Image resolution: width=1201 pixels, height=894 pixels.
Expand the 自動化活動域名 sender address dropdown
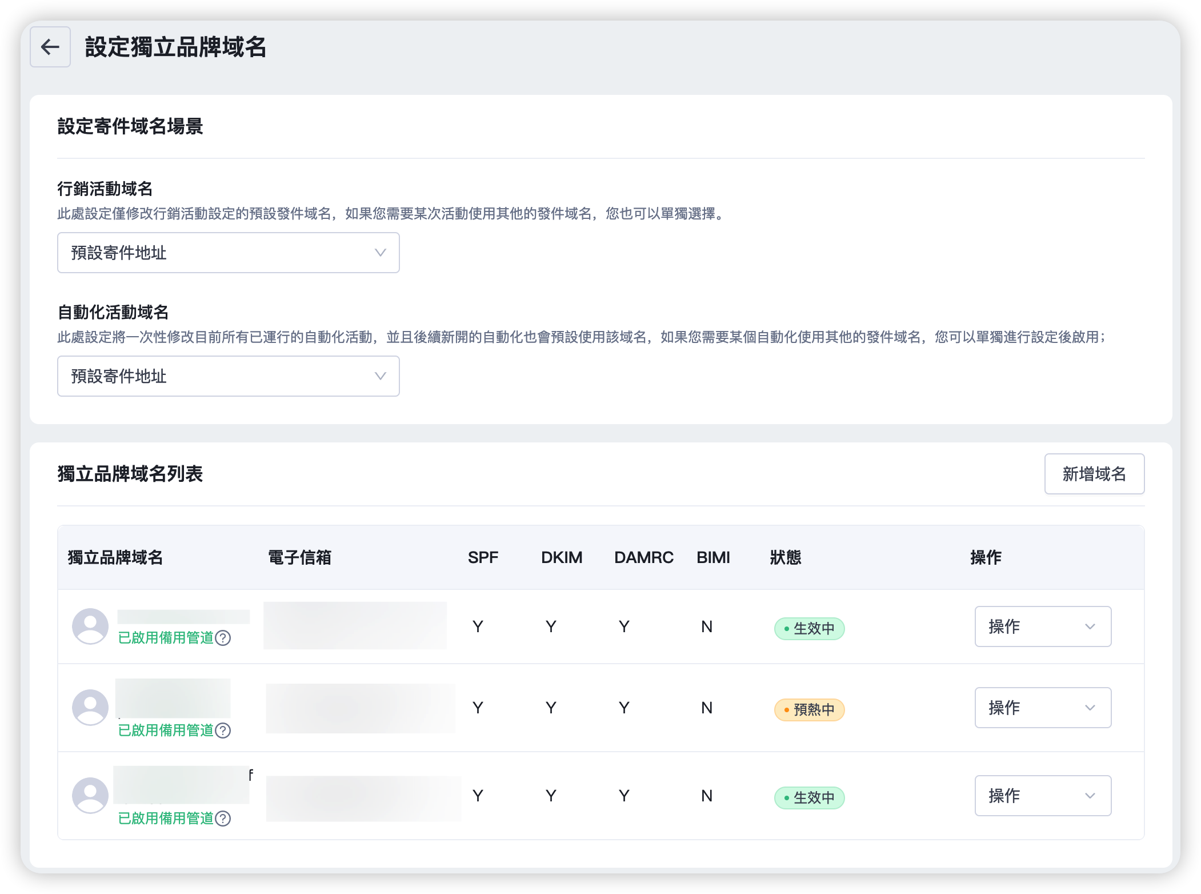pos(227,376)
